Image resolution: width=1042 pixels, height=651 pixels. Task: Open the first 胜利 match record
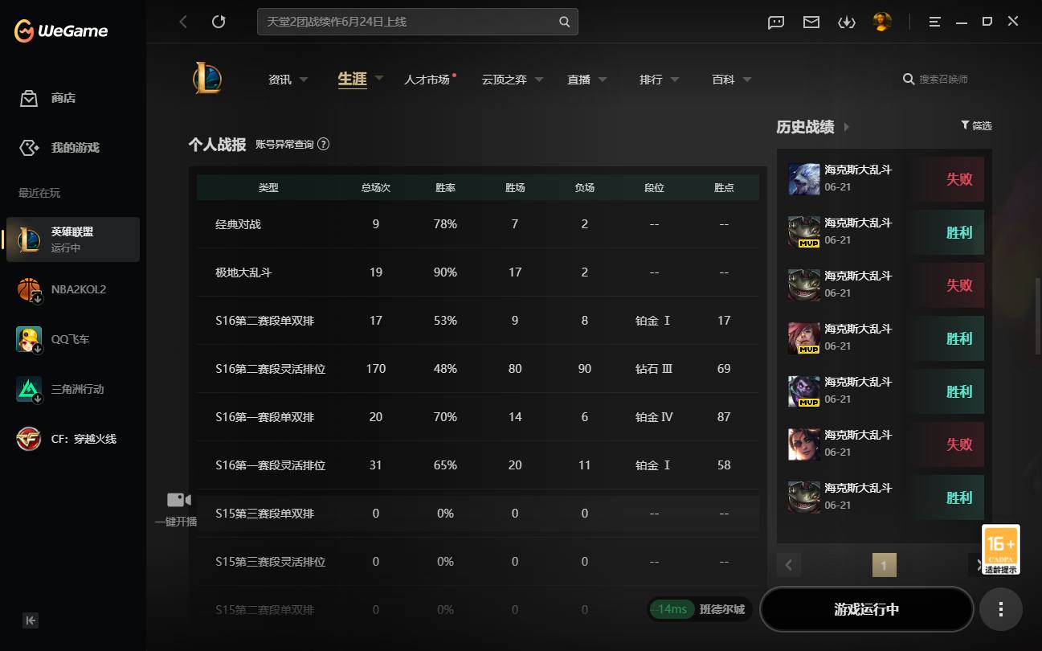885,232
